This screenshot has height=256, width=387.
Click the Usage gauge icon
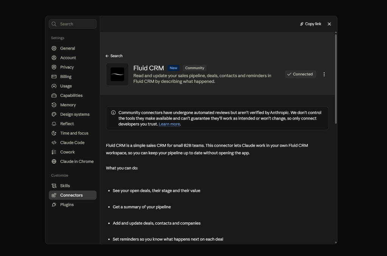click(x=54, y=86)
